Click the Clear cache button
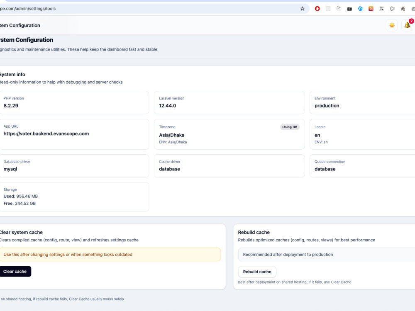 coord(15,272)
